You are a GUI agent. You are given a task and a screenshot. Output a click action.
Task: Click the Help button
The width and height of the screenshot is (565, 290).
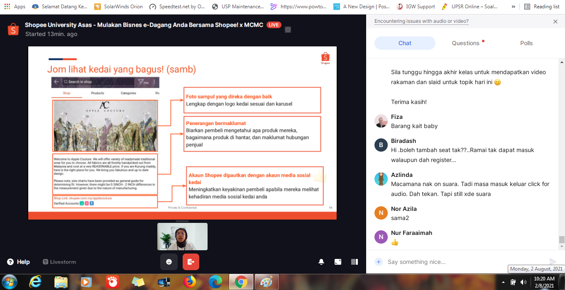[19, 262]
